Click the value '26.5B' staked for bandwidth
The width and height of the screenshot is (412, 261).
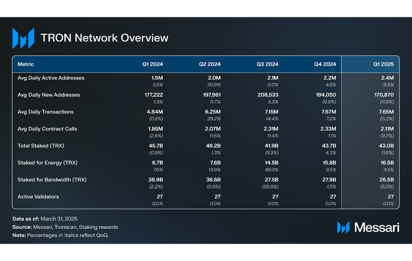click(x=387, y=180)
